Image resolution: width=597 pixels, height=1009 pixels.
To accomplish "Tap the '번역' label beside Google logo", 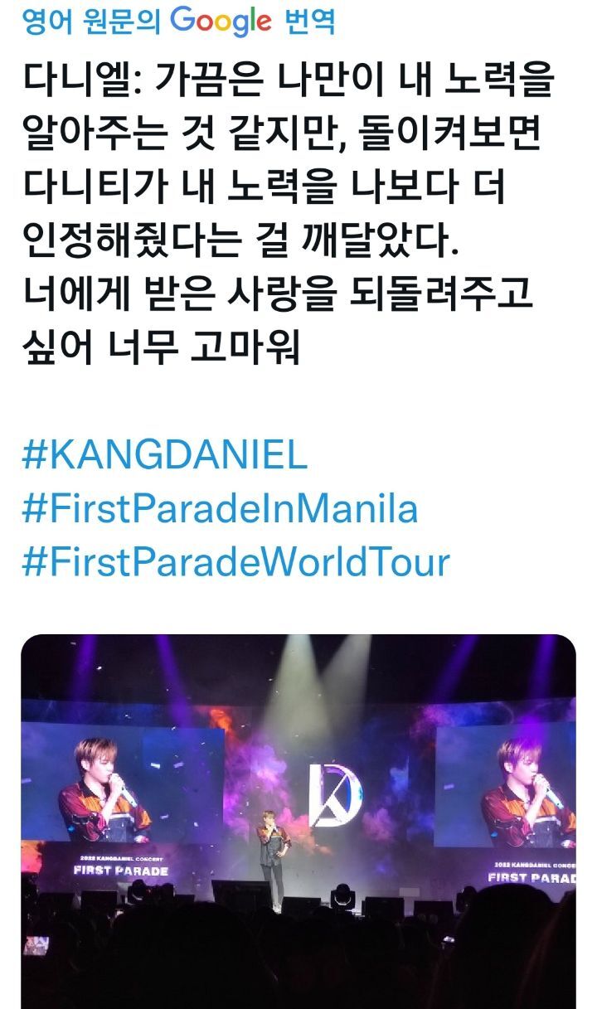I will [309, 21].
